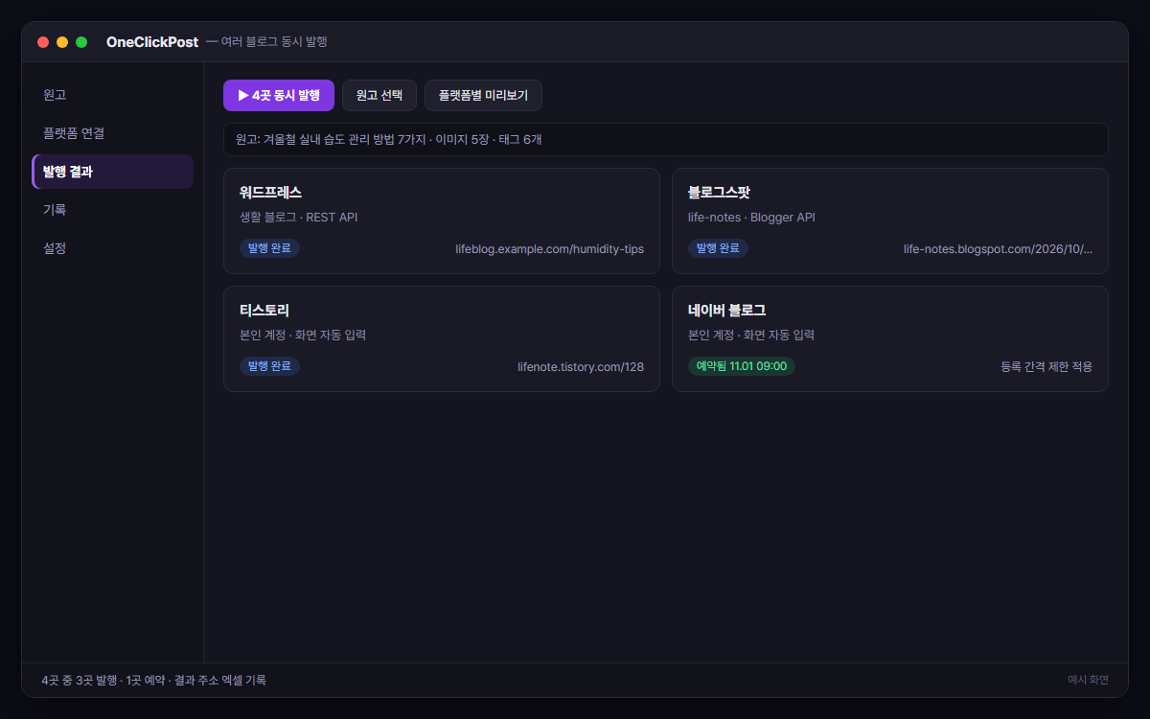
Task: Select 발행 결과 sidebar item
Action: [113, 172]
